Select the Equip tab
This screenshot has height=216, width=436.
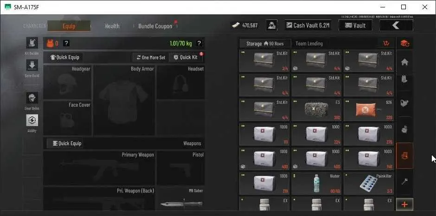[69, 26]
